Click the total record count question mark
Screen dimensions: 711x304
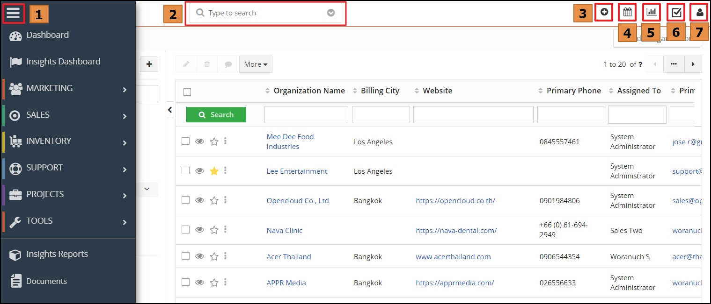coord(640,64)
